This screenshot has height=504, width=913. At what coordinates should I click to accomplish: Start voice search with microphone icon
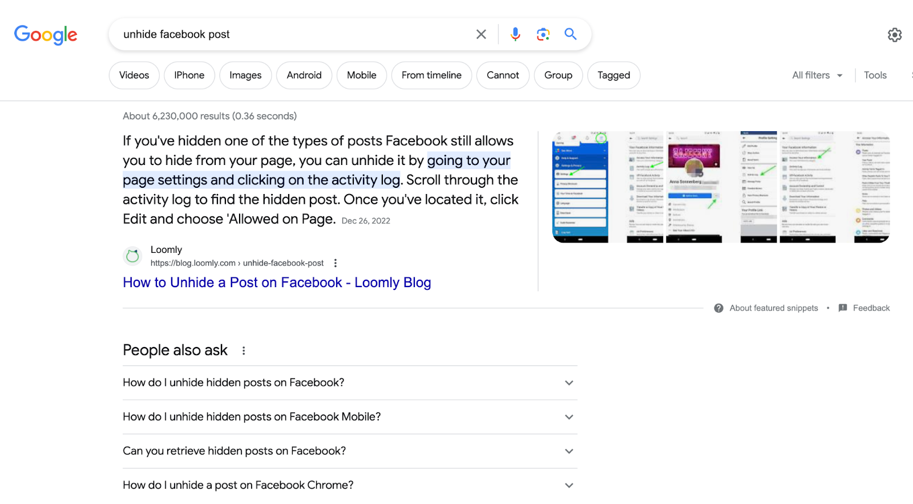coord(515,34)
